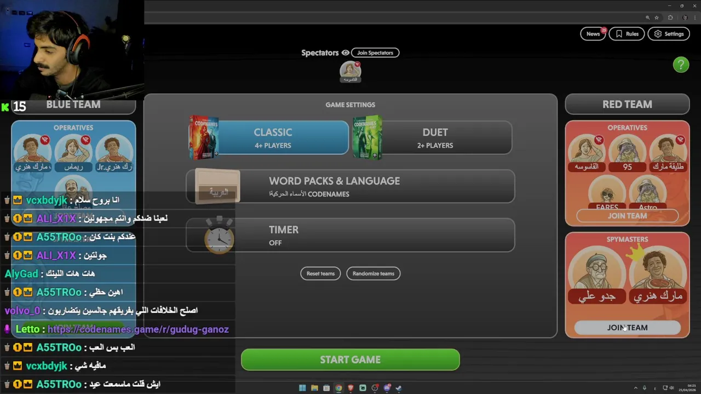
Task: Open the Rules button
Action: 627,34
